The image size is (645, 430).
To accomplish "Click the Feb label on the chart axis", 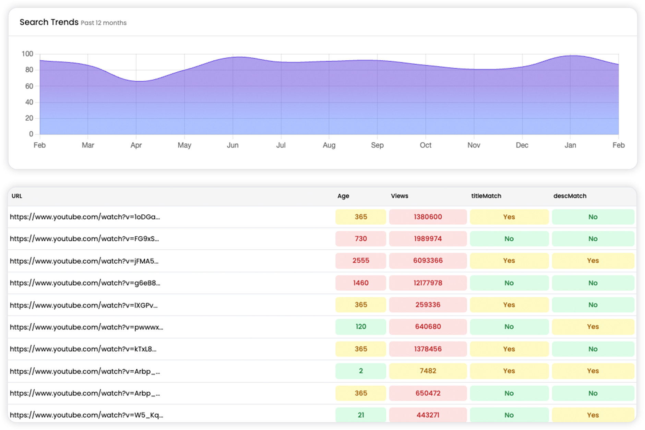I will (40, 145).
